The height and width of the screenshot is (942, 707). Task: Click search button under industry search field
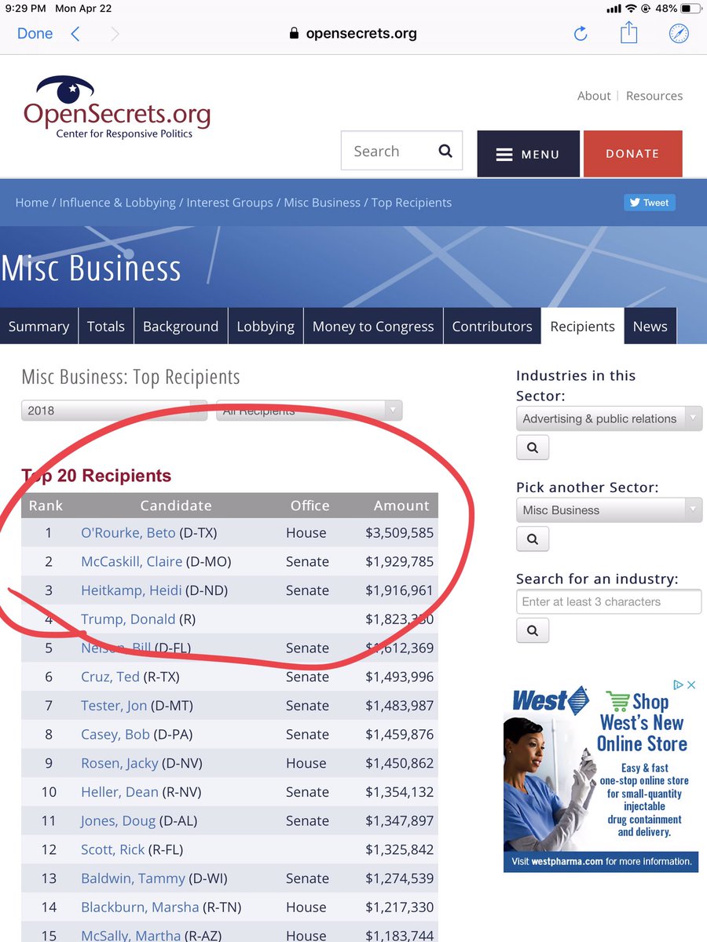(x=533, y=630)
